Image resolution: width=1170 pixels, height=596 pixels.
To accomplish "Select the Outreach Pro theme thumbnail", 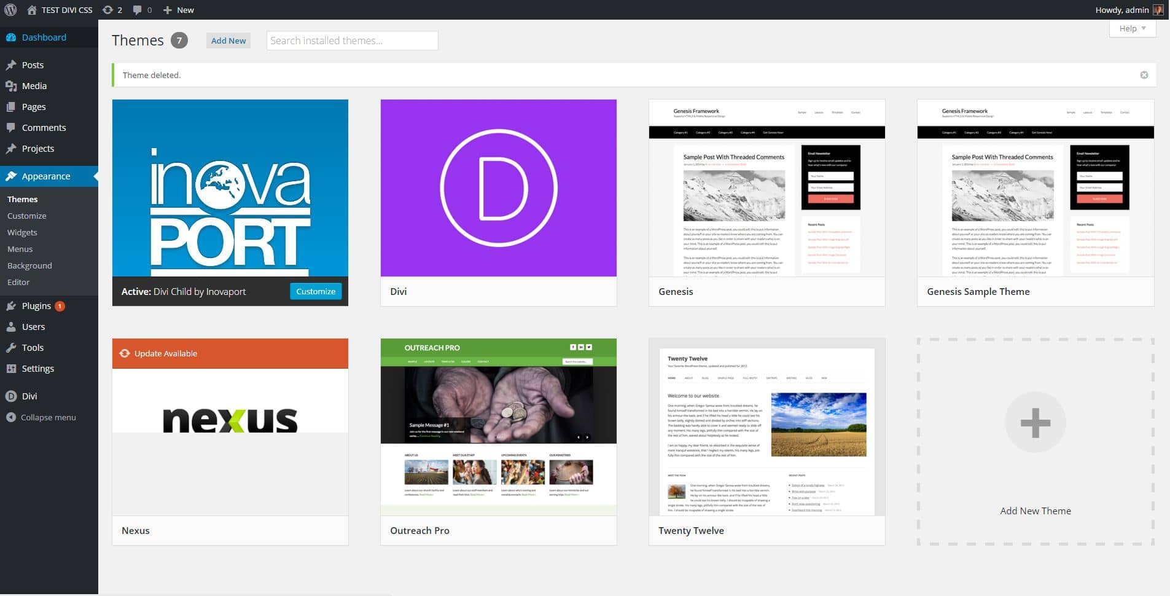I will click(x=499, y=427).
